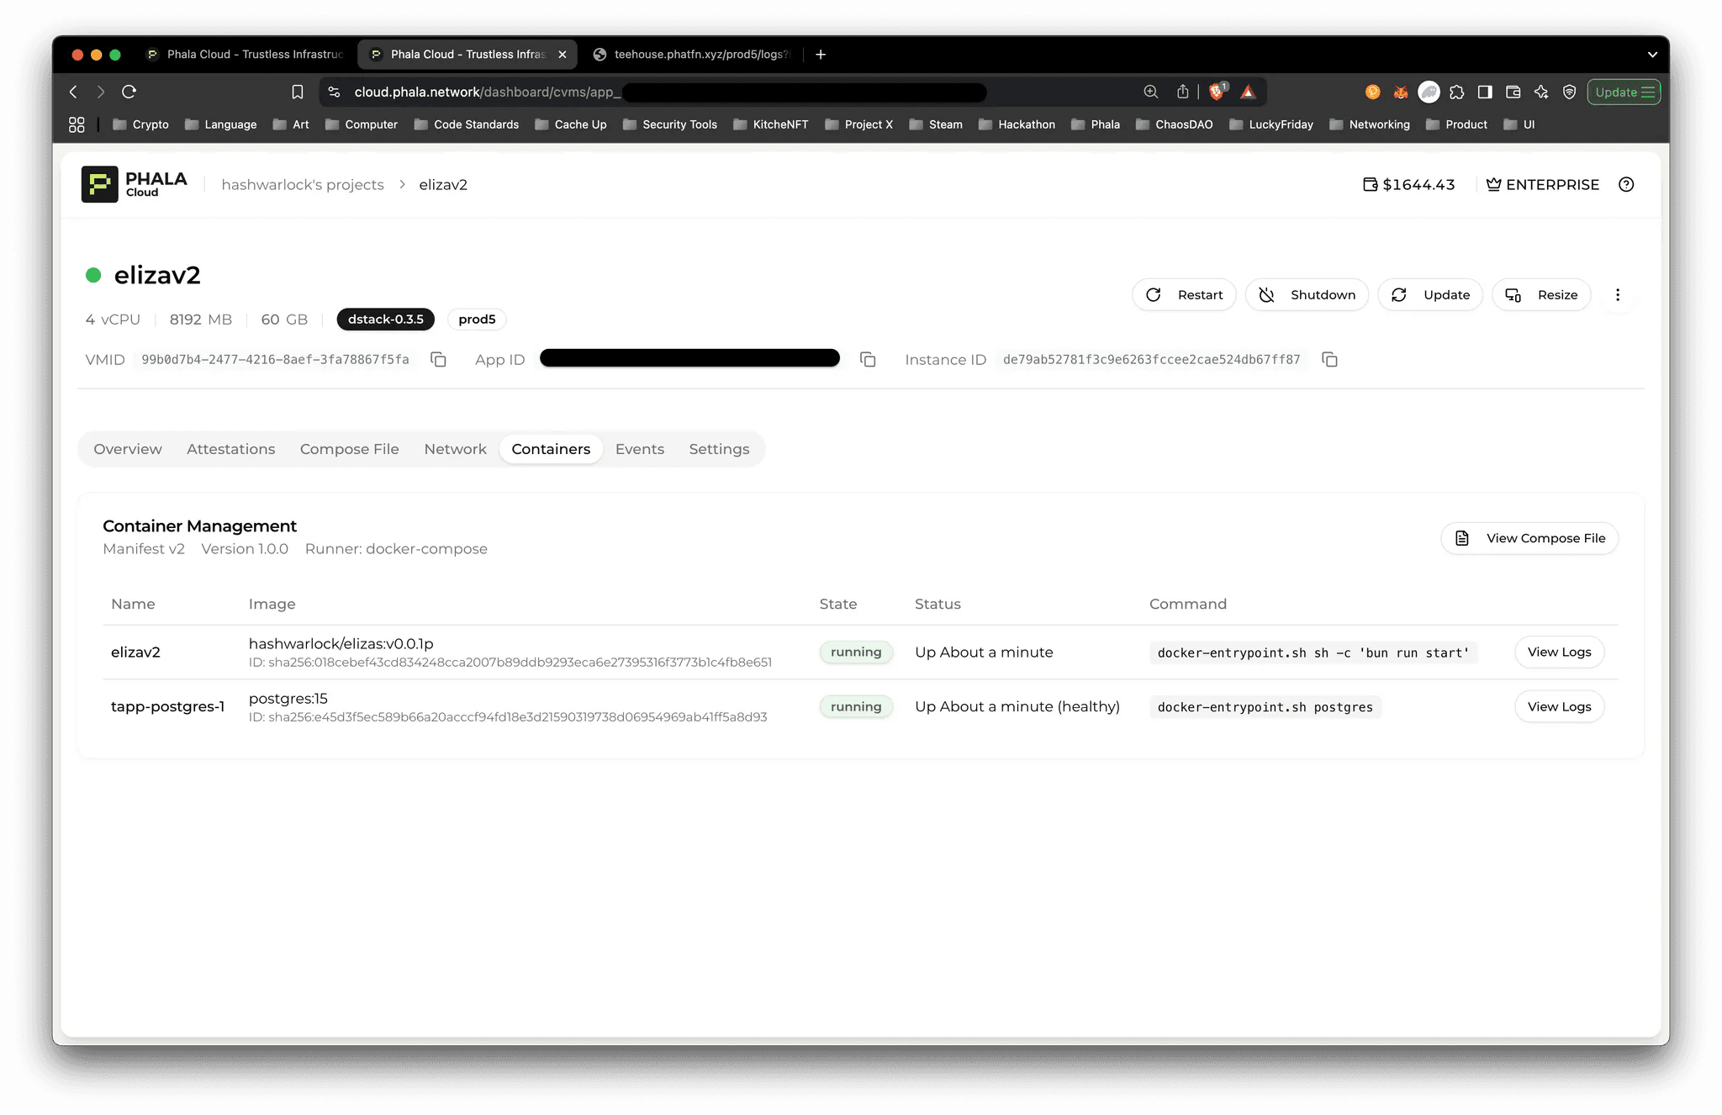View logs for tapp-postgres-1 container
Image resolution: width=1722 pixels, height=1115 pixels.
coord(1558,706)
